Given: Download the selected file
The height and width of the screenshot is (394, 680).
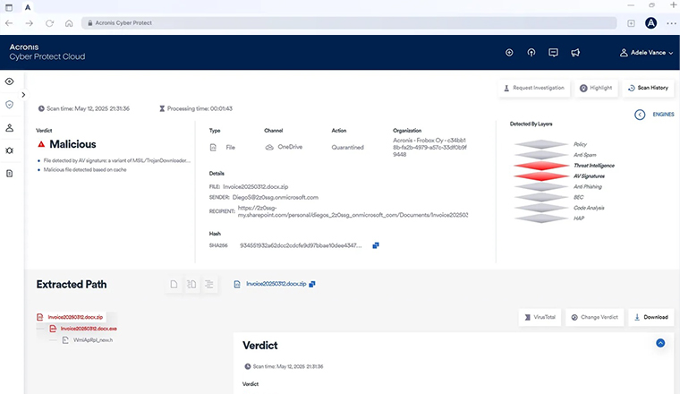Looking at the screenshot, I should (651, 317).
